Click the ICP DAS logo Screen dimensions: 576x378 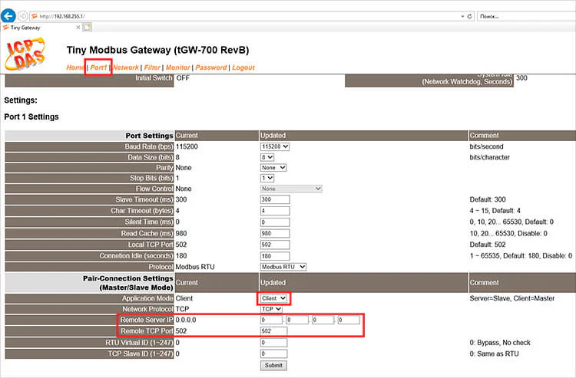coord(25,54)
